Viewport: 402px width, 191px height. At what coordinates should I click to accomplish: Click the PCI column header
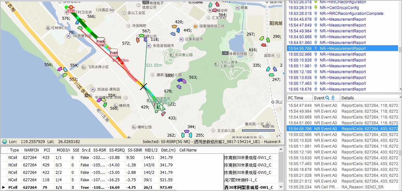[x=47, y=150]
